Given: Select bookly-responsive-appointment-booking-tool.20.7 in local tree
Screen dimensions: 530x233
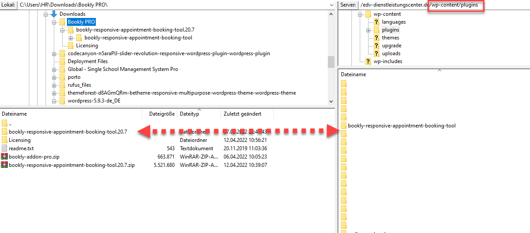Looking at the screenshot, I should point(135,30).
